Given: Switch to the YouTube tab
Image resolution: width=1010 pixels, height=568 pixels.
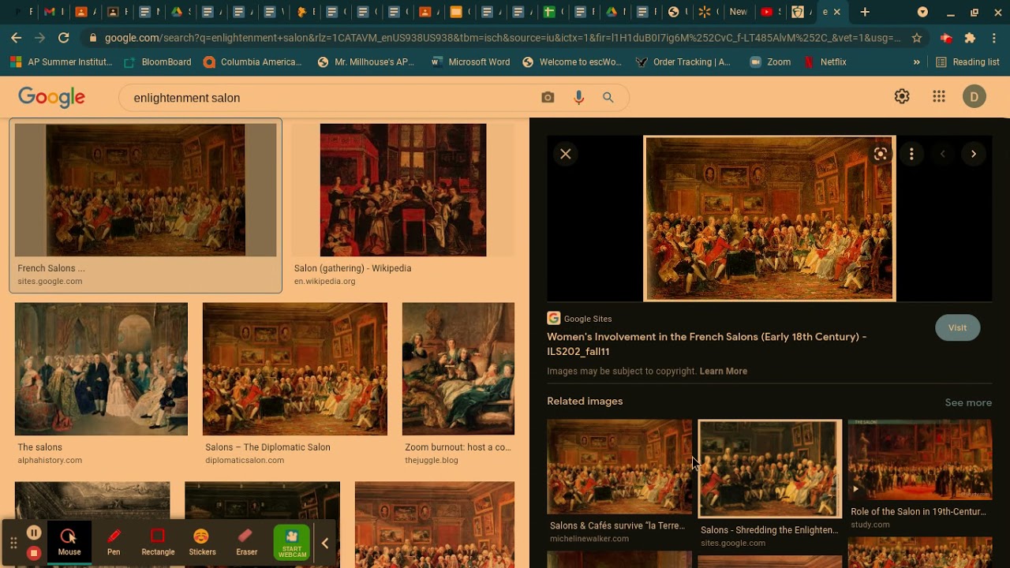Looking at the screenshot, I should (x=770, y=12).
